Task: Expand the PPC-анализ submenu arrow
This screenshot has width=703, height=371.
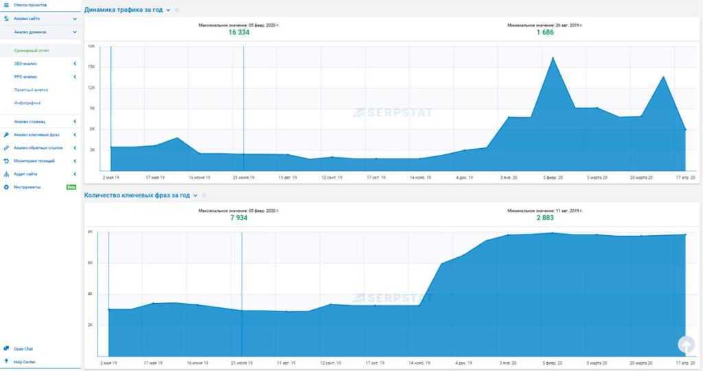Action: 75,77
